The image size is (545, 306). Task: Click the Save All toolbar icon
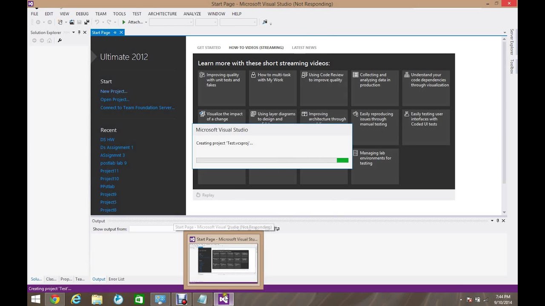pos(87,22)
